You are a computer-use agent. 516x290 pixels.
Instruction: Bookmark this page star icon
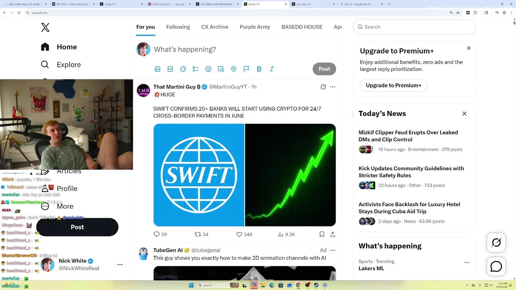click(x=458, y=12)
